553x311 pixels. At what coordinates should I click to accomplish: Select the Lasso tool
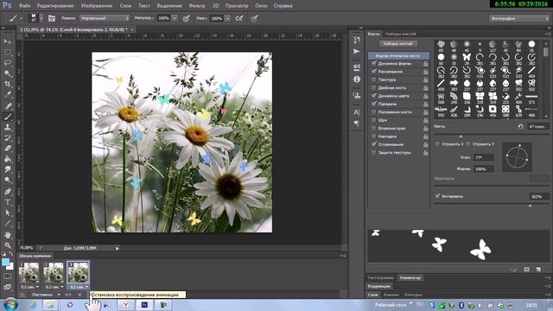click(8, 63)
